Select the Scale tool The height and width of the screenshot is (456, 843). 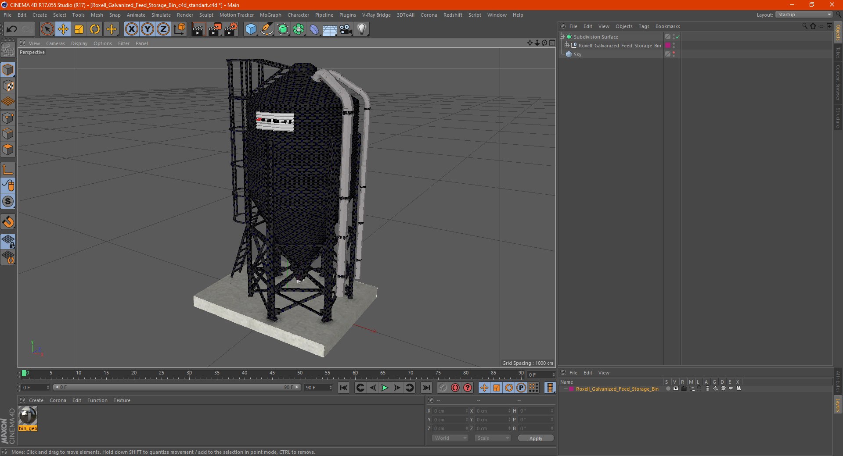(x=79, y=29)
